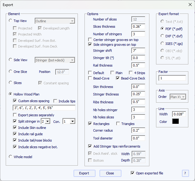
Task: Open the black line color swatch
Action: (175, 121)
